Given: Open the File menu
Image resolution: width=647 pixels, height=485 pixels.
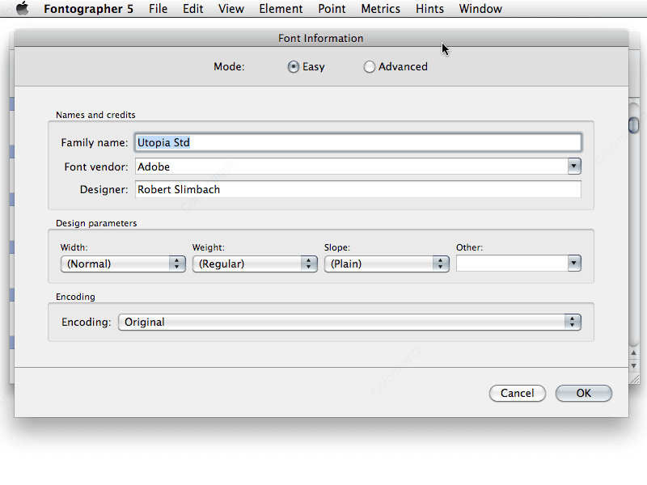Looking at the screenshot, I should pyautogui.click(x=158, y=9).
